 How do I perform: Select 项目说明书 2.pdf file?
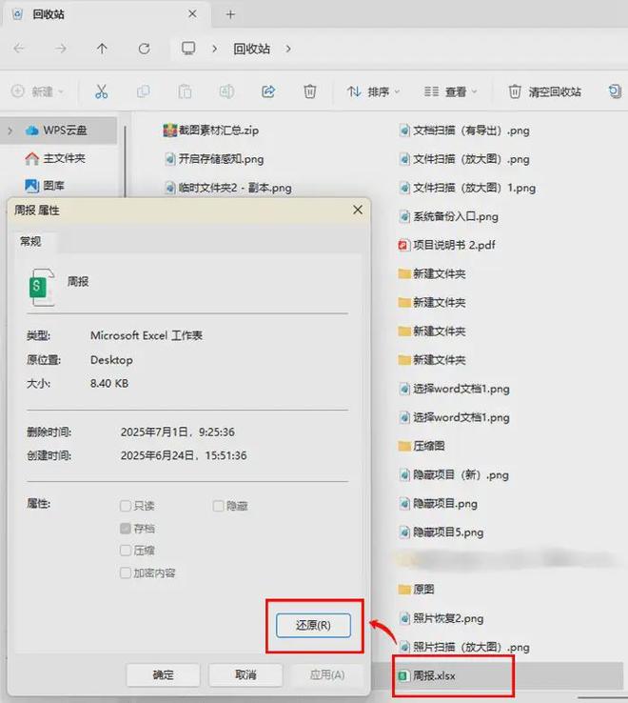click(x=446, y=245)
